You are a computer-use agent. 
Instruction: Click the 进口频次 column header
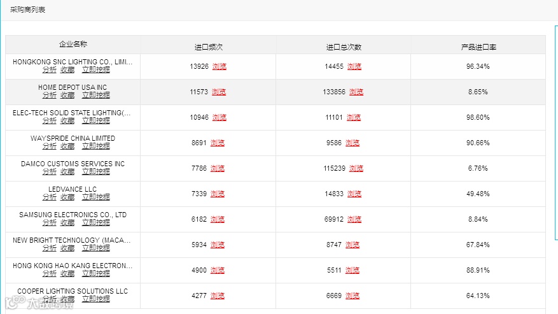pos(208,47)
